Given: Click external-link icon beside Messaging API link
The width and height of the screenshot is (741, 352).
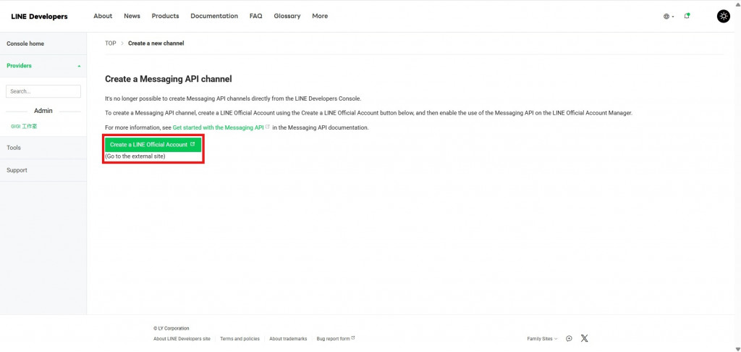Looking at the screenshot, I should tap(268, 127).
